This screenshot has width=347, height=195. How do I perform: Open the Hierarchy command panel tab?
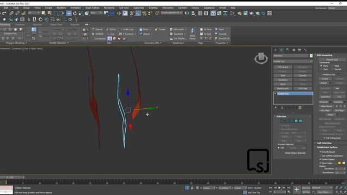[287, 50]
